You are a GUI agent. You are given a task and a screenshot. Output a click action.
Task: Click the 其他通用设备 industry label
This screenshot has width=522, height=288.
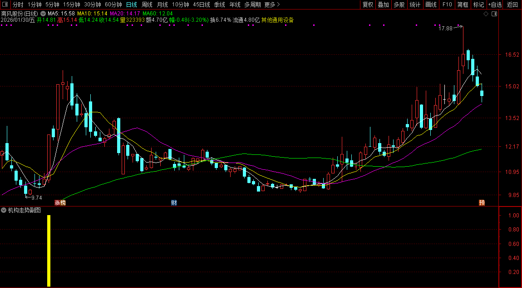[x=278, y=20]
